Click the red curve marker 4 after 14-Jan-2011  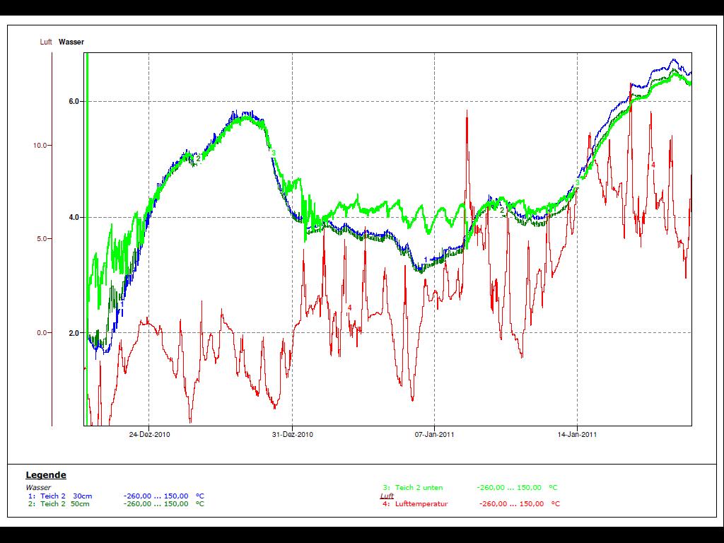click(653, 165)
